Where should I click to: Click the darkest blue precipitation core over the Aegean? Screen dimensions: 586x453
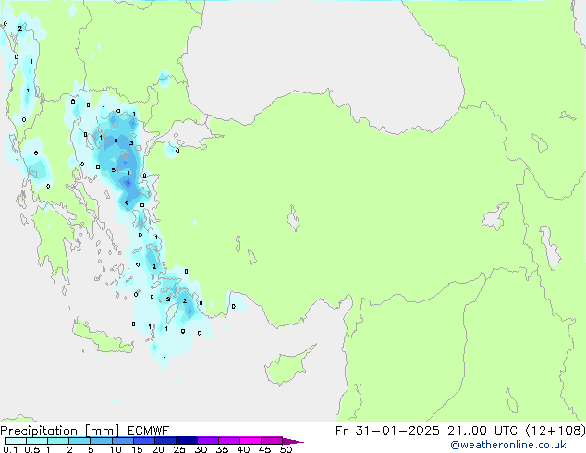(x=127, y=183)
